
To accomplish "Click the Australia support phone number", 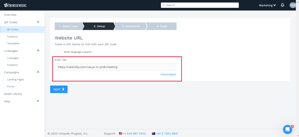I will pos(167,133).
